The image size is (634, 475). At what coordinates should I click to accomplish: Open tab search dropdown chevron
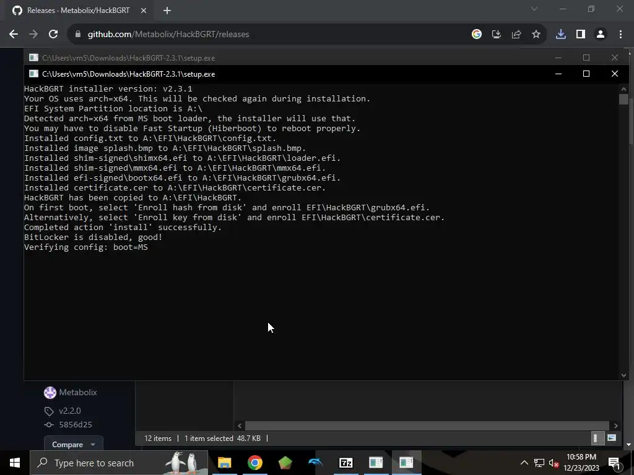(534, 9)
